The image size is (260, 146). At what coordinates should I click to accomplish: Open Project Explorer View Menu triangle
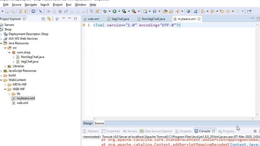[64, 18]
